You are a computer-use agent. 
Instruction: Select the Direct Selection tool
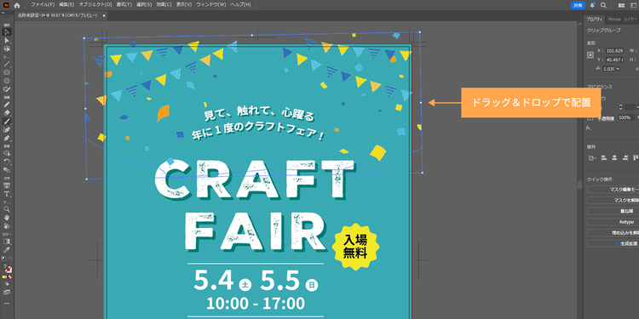tap(7, 41)
